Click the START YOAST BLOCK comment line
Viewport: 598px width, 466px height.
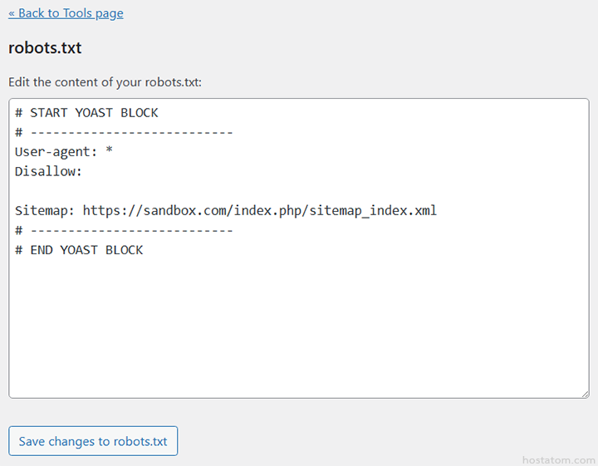pos(86,112)
